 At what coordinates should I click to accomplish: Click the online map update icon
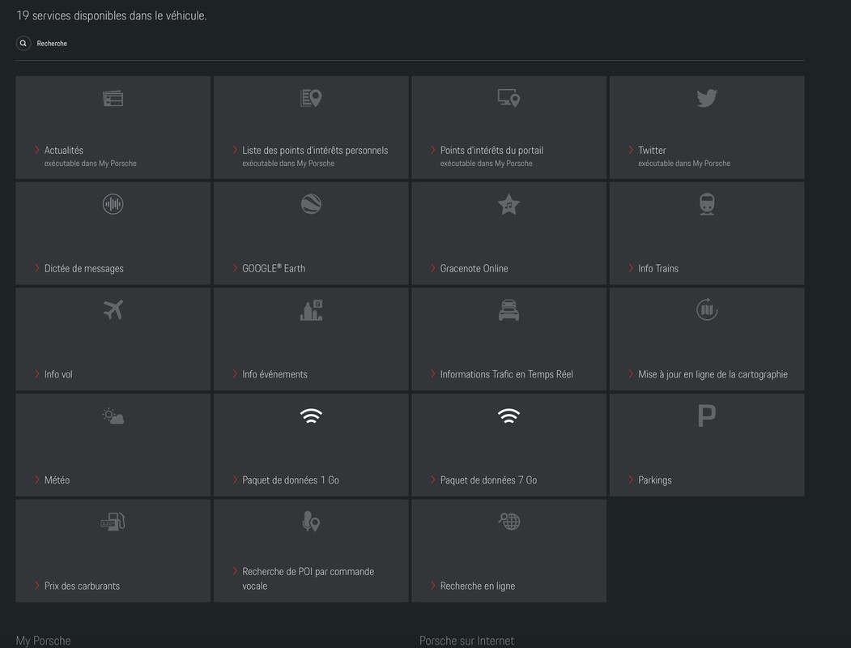point(707,309)
